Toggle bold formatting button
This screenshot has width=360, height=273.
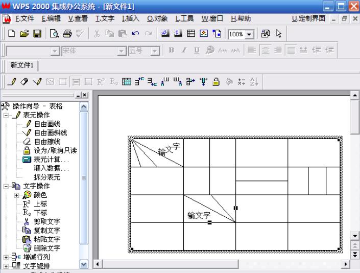[171, 50]
